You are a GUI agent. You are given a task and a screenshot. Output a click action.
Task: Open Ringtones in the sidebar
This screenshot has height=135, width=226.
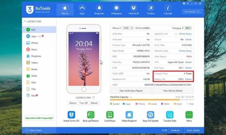point(39,56)
